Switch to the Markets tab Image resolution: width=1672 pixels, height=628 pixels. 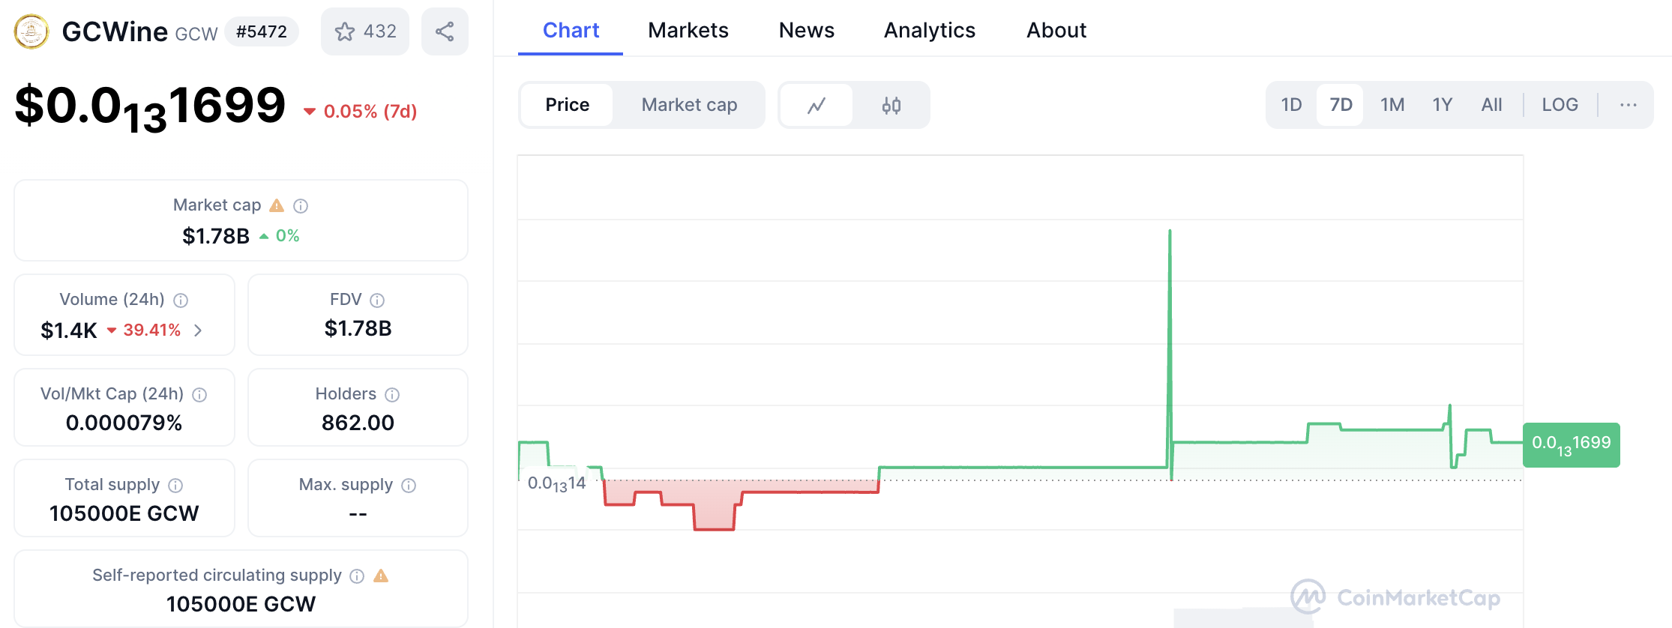click(x=688, y=30)
